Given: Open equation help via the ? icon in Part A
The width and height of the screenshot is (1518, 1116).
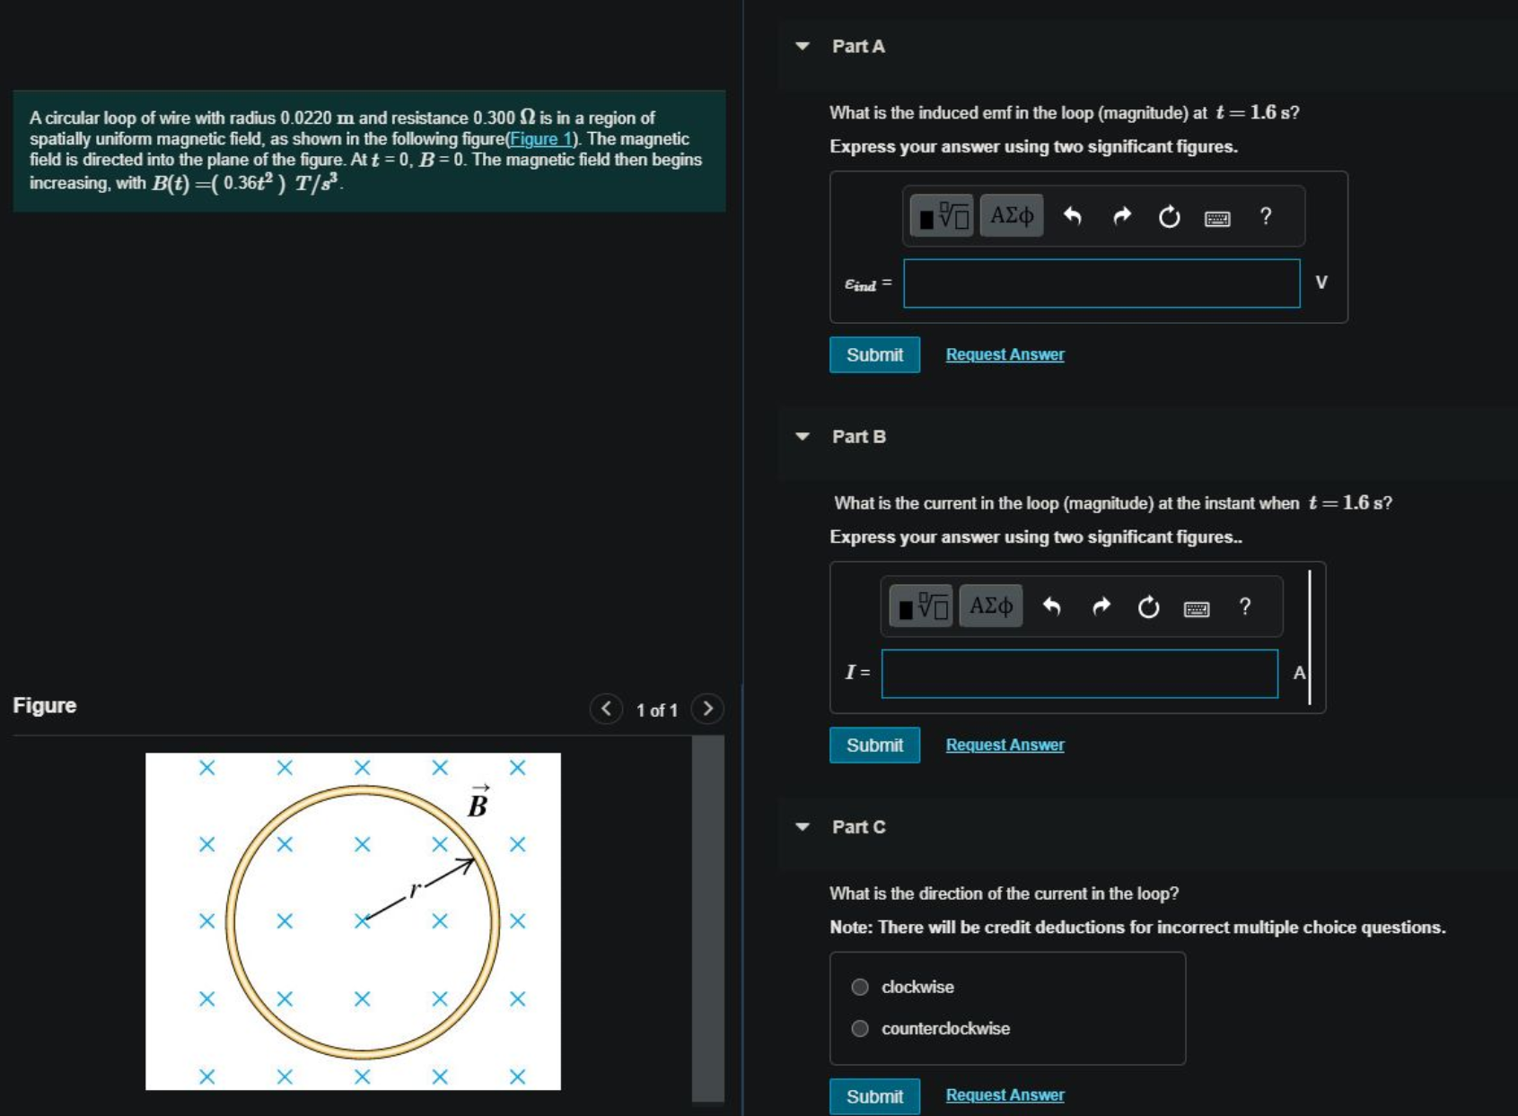Looking at the screenshot, I should coord(1265,215).
